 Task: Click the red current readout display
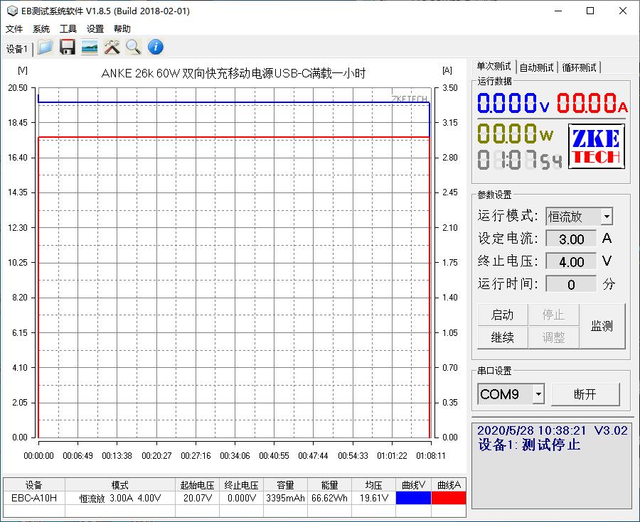[592, 103]
